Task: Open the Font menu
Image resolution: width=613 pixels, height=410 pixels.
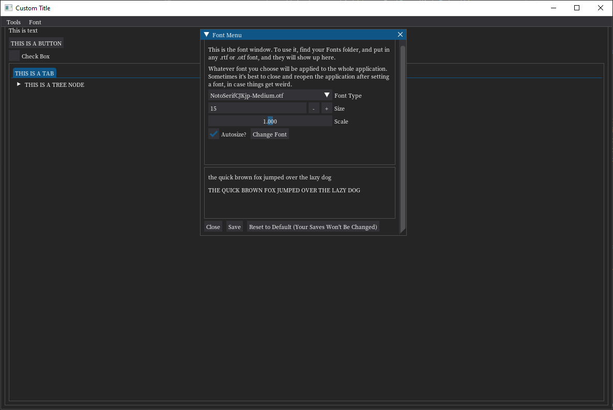Action: 35,22
